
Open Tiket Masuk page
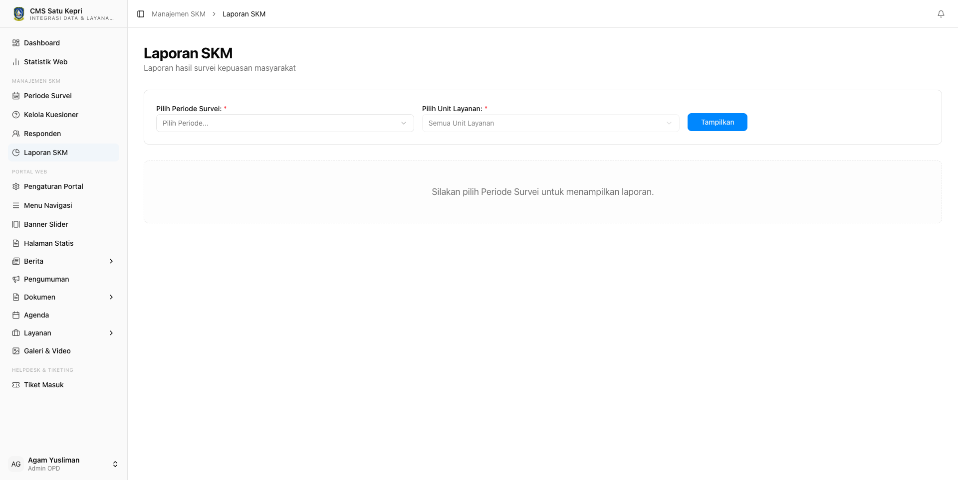pyautogui.click(x=63, y=385)
